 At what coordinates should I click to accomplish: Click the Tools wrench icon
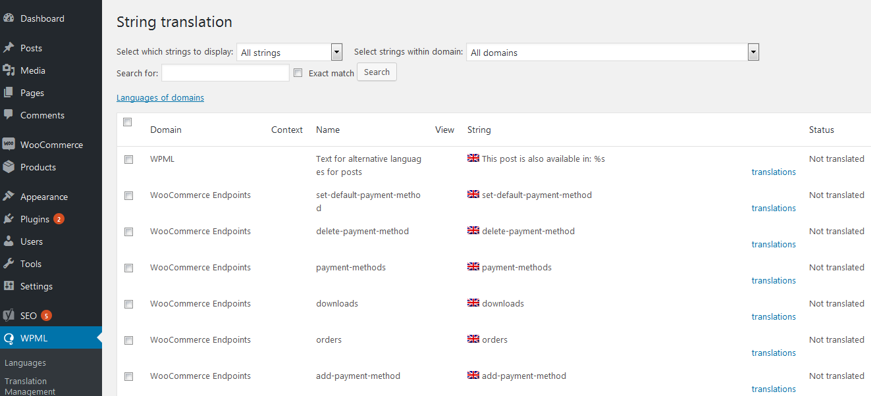coord(9,264)
